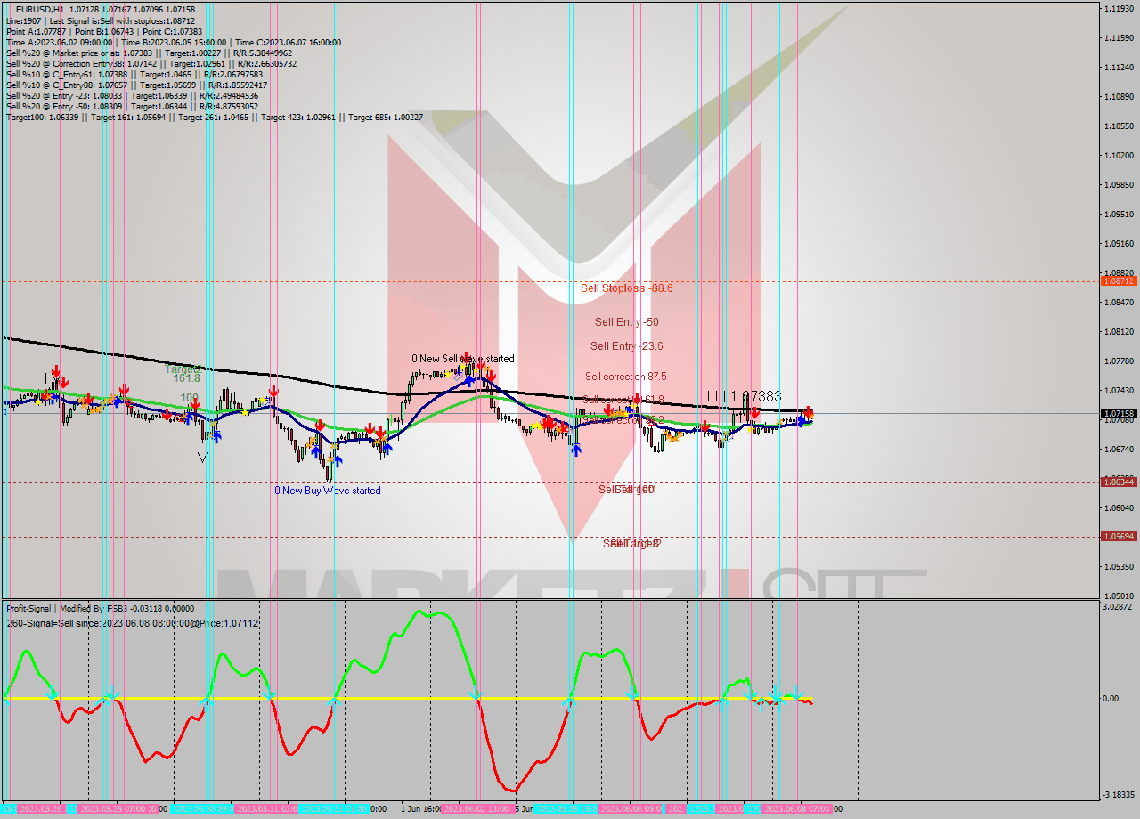Click the "Sell Entry -50" annotation
This screenshot has width=1140, height=819.
pyautogui.click(x=627, y=321)
